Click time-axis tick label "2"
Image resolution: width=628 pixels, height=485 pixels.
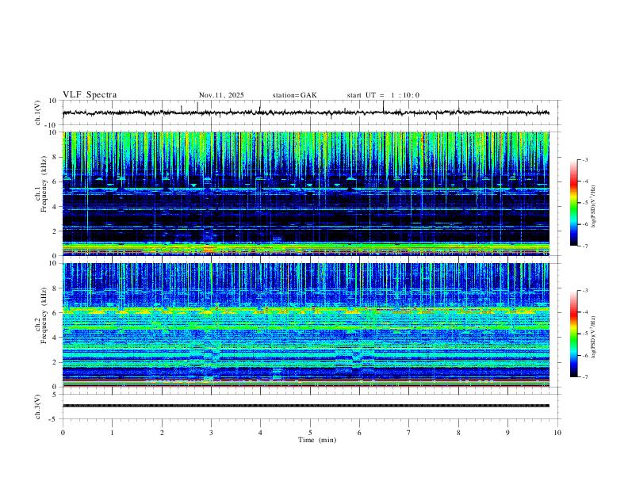click(x=162, y=433)
